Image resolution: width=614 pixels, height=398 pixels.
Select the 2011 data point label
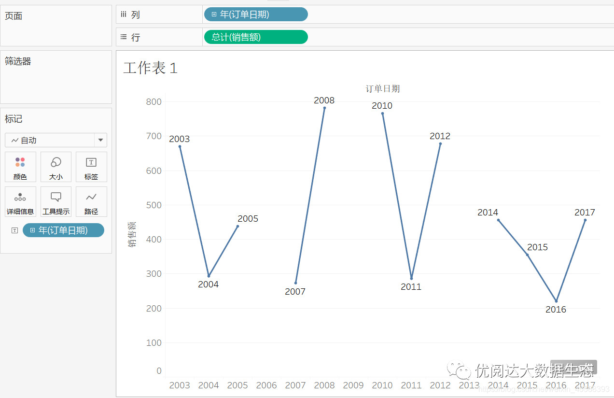pos(411,287)
